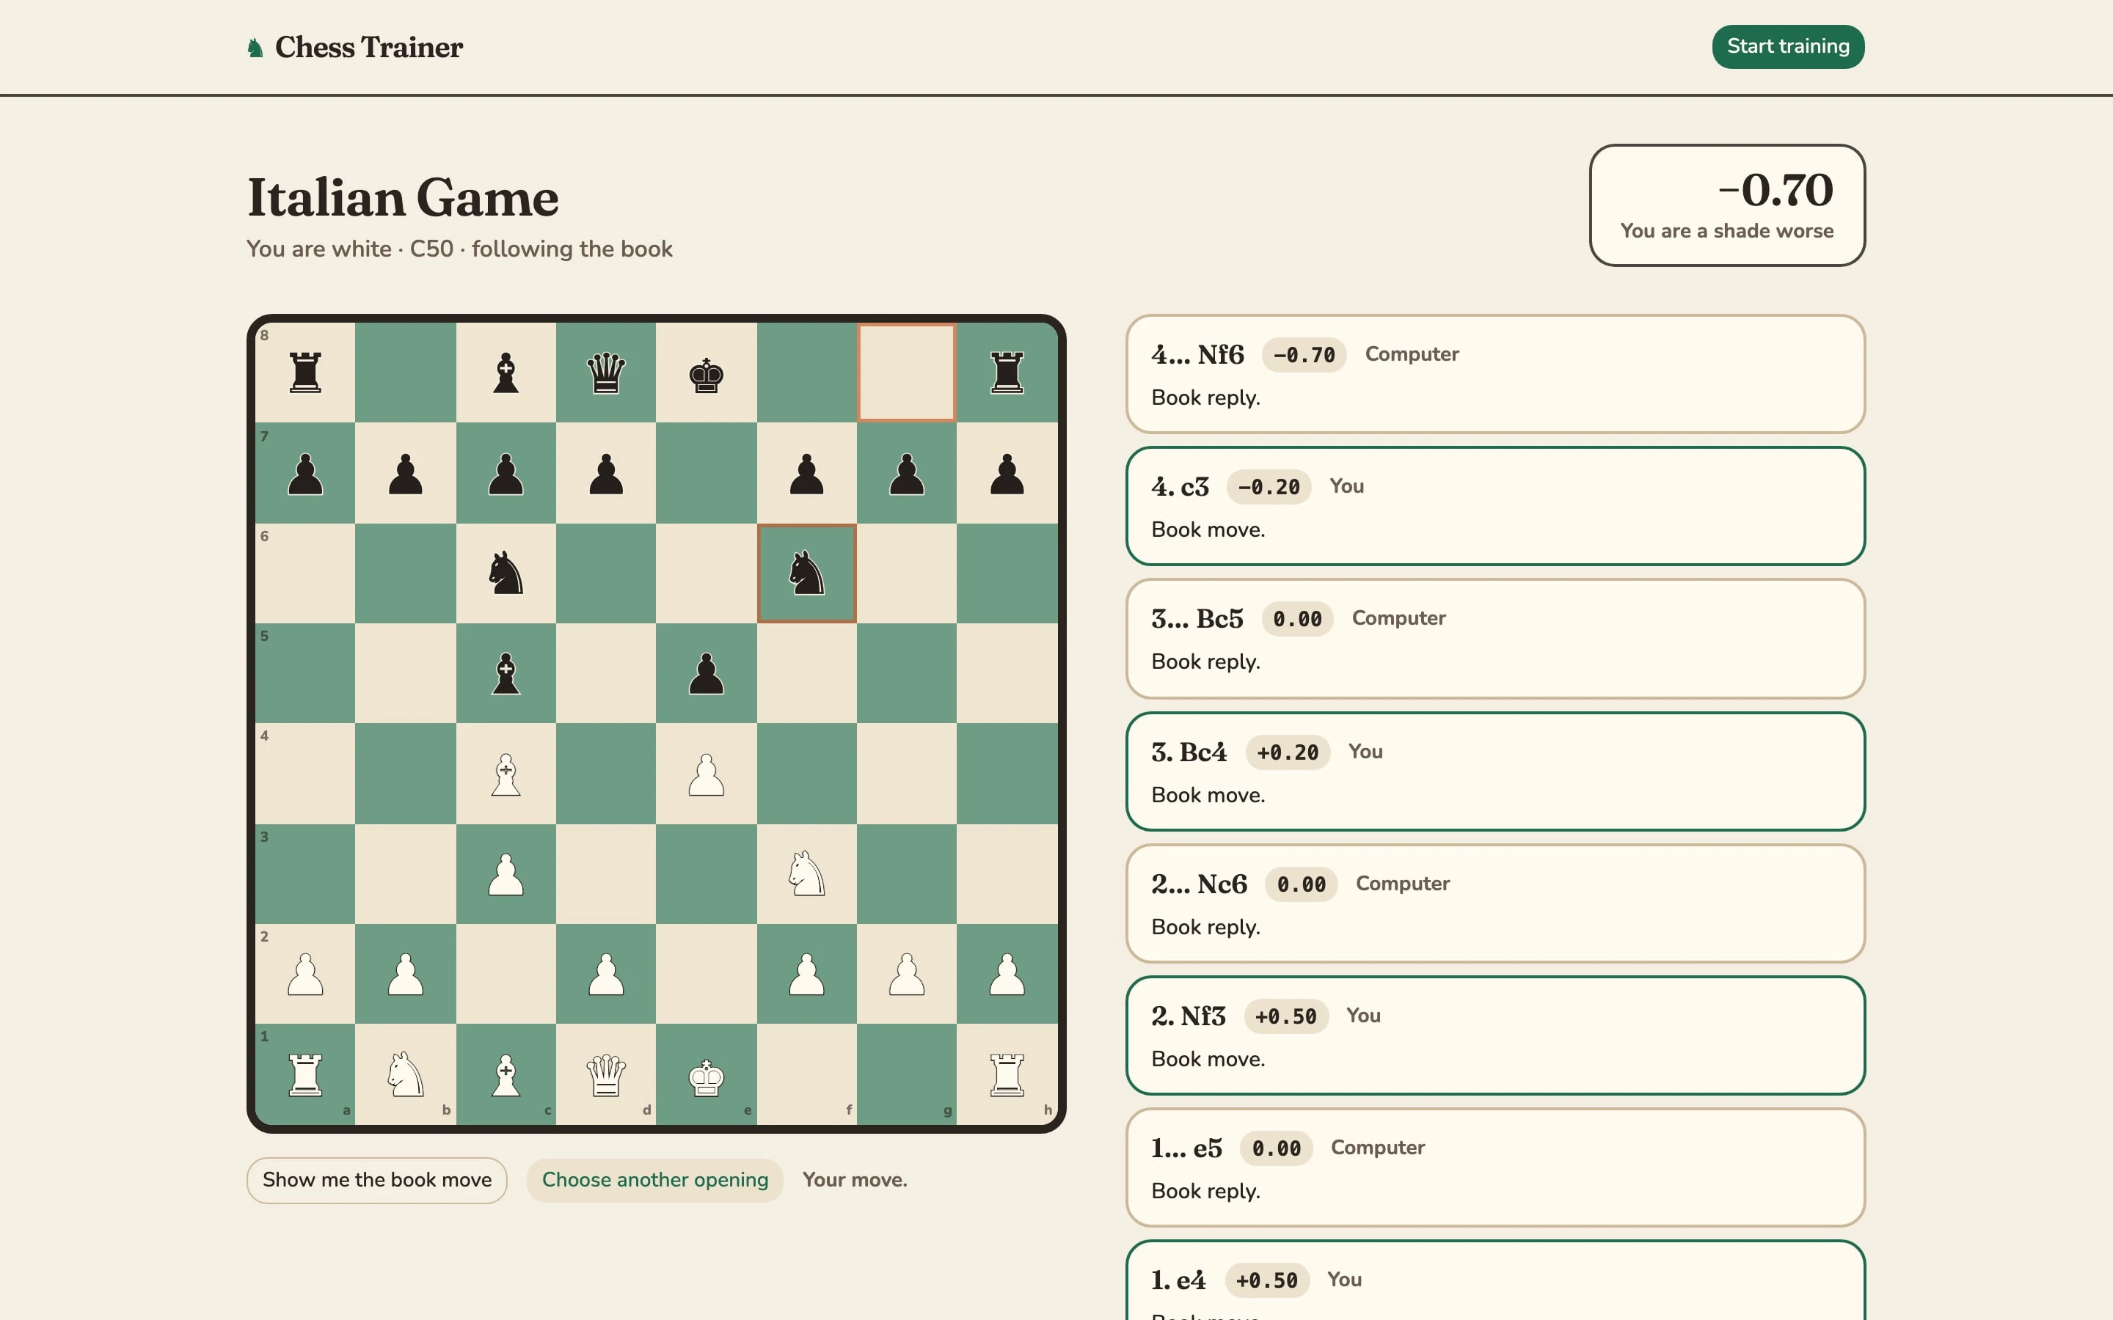Image resolution: width=2113 pixels, height=1320 pixels.
Task: Click the +0.20 badge on 3. Bc4
Action: point(1287,752)
